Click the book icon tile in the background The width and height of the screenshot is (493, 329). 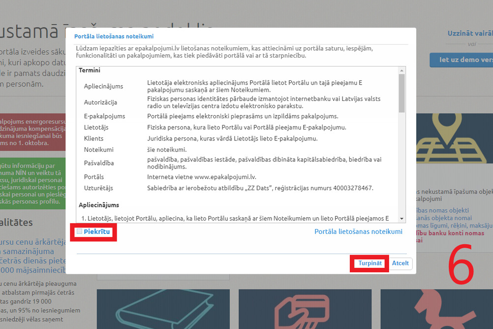pyautogui.click(x=163, y=309)
